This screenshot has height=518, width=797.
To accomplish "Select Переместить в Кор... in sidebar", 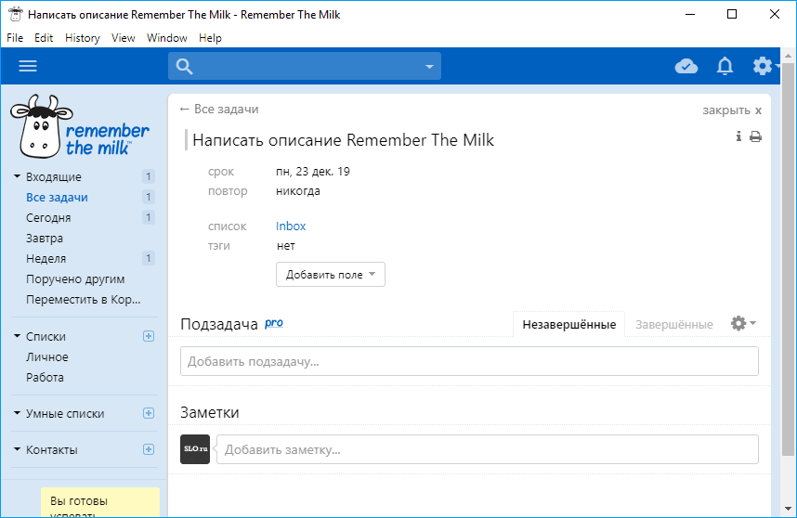I will (x=84, y=299).
